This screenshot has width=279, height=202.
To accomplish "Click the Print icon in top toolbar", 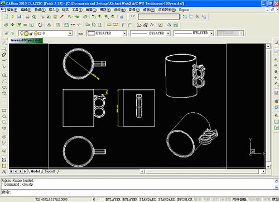I will coord(27,17).
